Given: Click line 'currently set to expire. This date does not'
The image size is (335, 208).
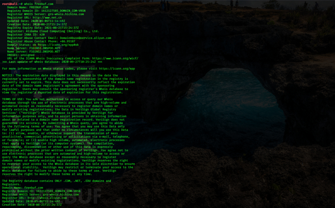Looking at the screenshot, I should coord(68,82).
